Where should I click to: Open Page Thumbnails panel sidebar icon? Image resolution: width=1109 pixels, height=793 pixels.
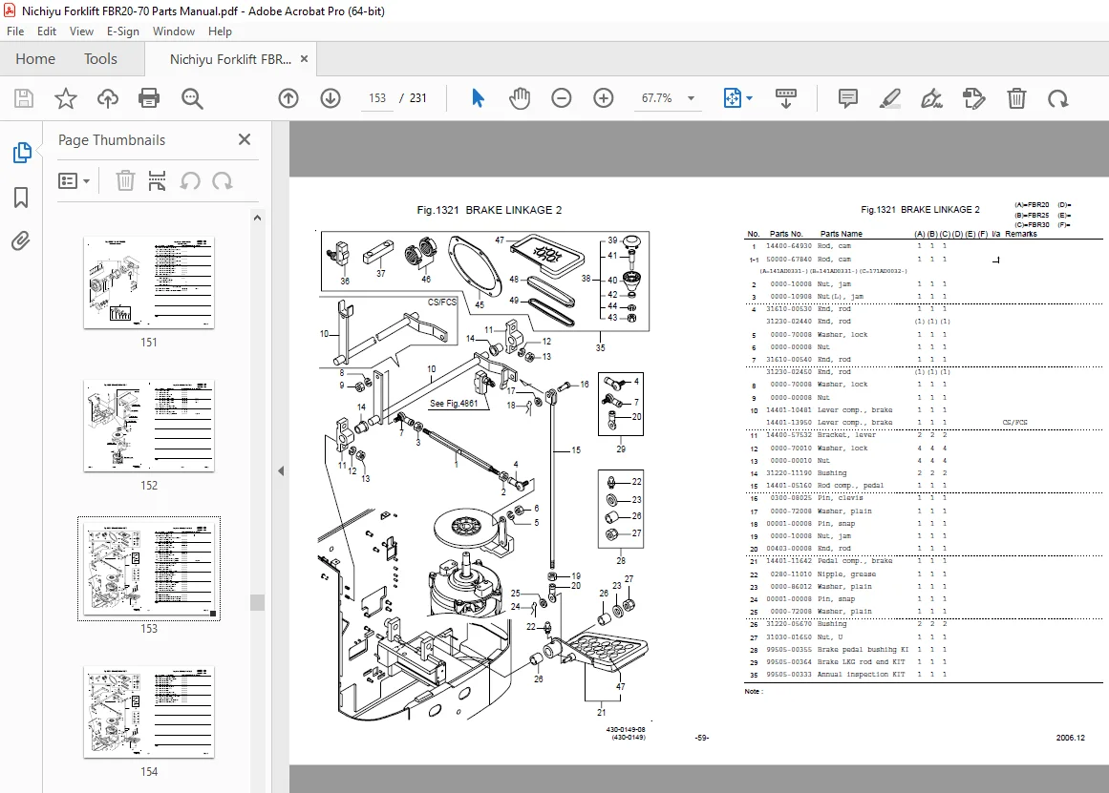(x=22, y=152)
